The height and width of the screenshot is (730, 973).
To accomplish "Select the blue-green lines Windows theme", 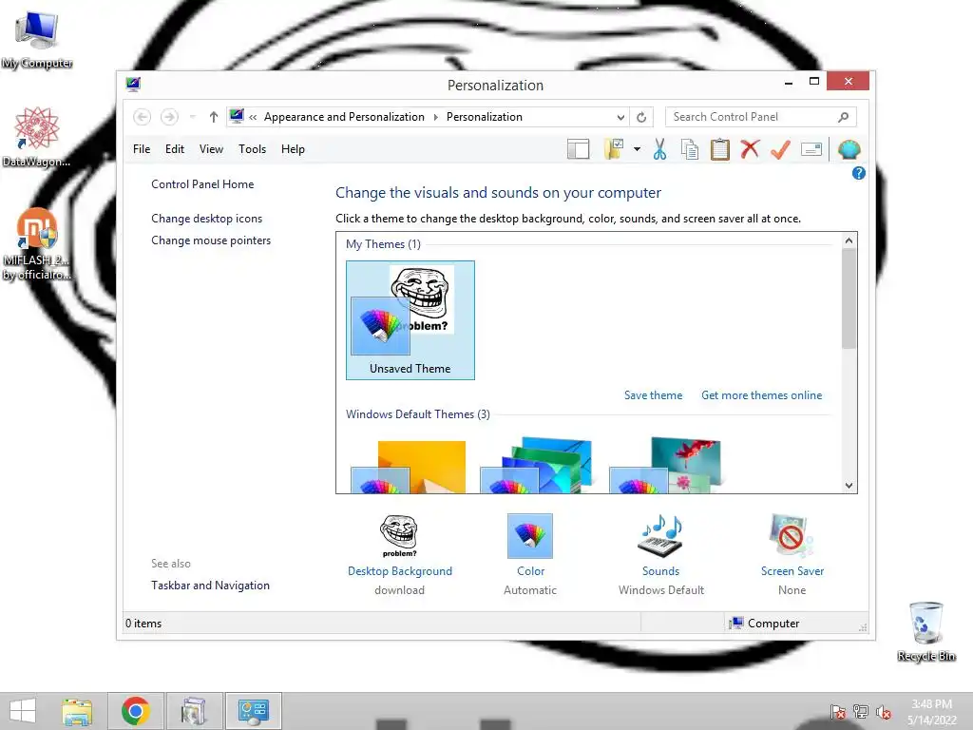I will (x=536, y=465).
